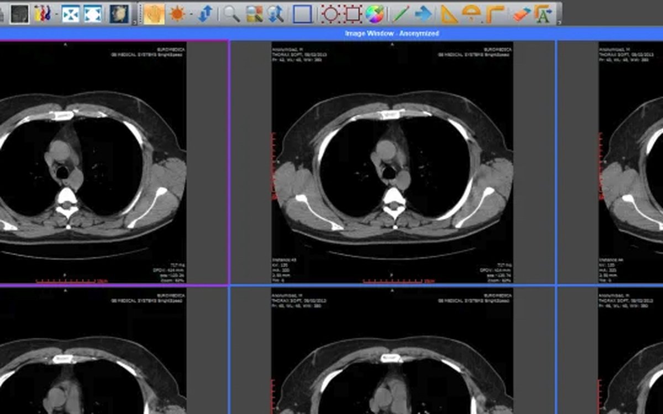This screenshot has width=663, height=414.
Task: Select the window/level sun tool
Action: click(x=177, y=13)
